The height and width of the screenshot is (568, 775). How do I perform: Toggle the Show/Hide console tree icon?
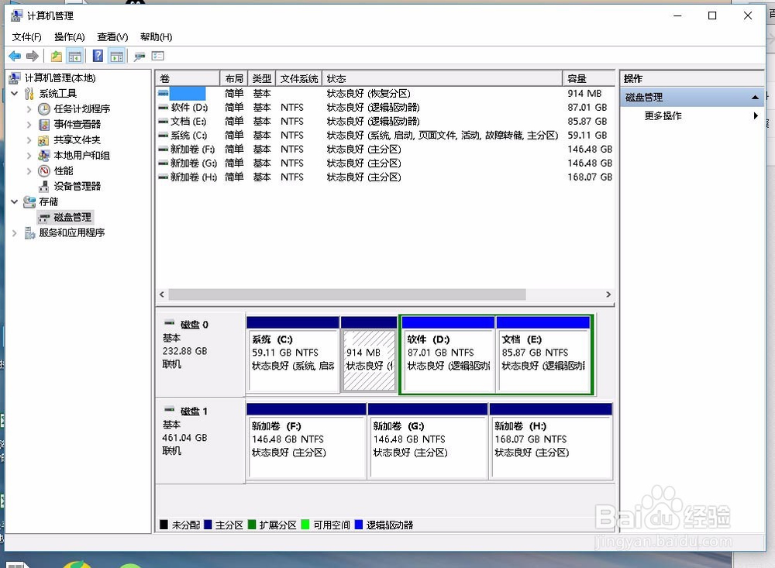click(75, 57)
